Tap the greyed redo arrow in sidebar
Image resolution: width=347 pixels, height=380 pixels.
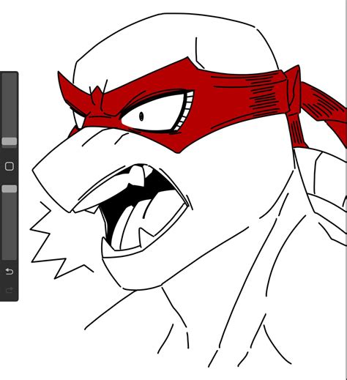10,290
